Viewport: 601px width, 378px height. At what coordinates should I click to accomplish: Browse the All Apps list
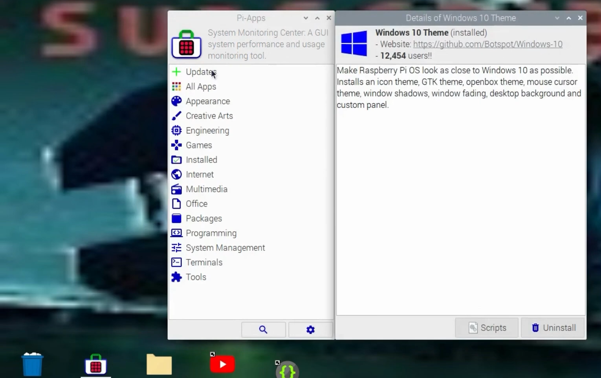pos(200,86)
